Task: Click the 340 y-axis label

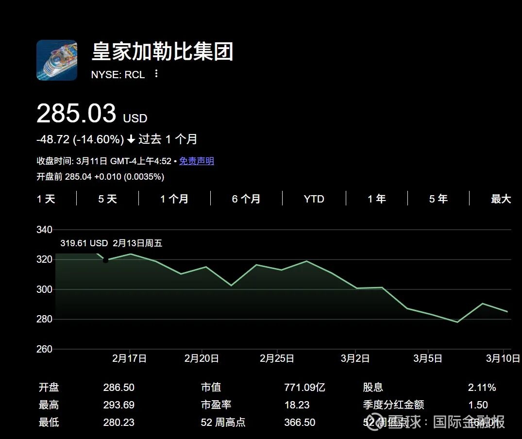Action: 44,230
